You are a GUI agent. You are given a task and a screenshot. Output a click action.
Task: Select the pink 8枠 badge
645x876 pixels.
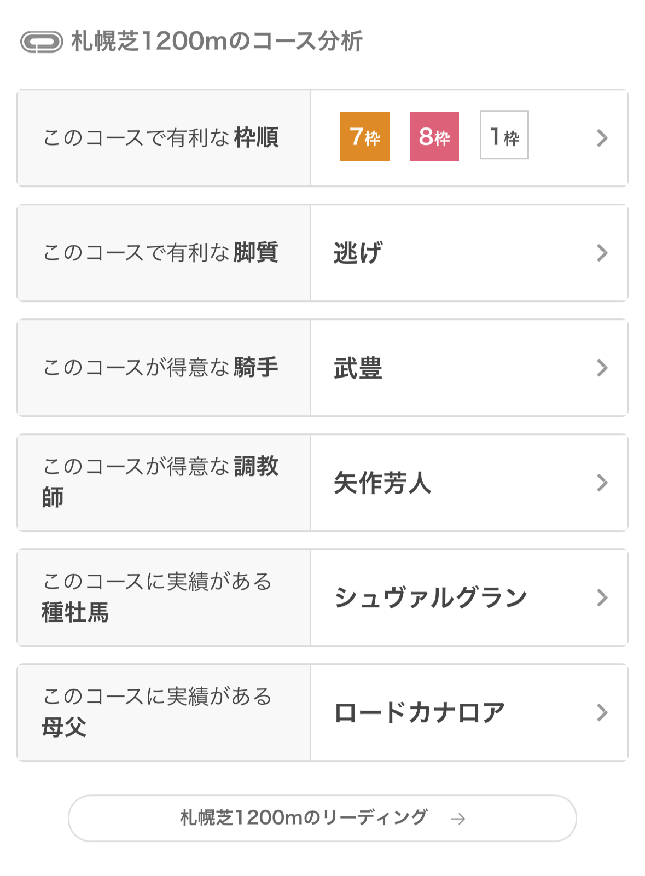434,137
